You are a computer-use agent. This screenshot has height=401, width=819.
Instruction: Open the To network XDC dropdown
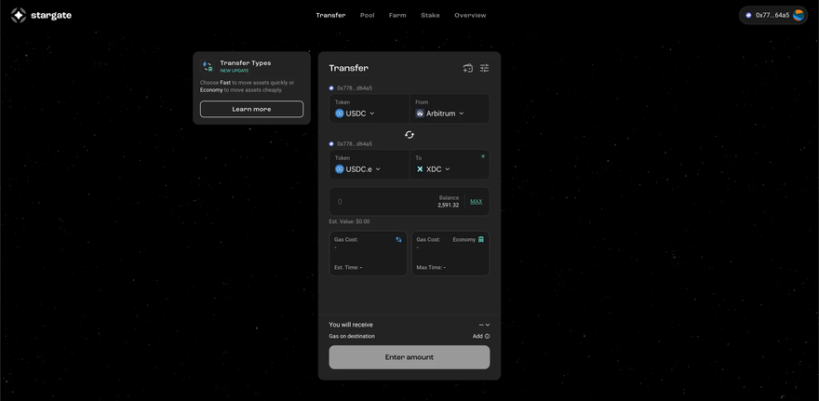[x=434, y=169]
